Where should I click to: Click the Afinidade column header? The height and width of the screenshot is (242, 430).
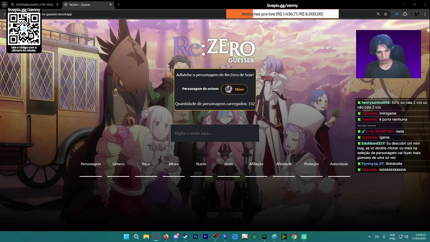[284, 164]
